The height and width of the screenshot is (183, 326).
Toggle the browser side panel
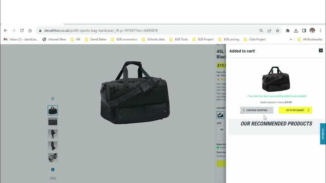[304, 30]
